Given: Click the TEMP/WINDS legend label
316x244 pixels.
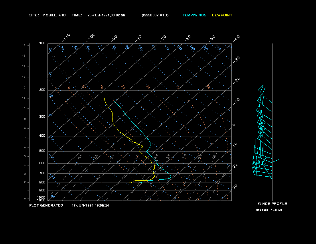Looking at the screenshot, I should tap(194, 15).
